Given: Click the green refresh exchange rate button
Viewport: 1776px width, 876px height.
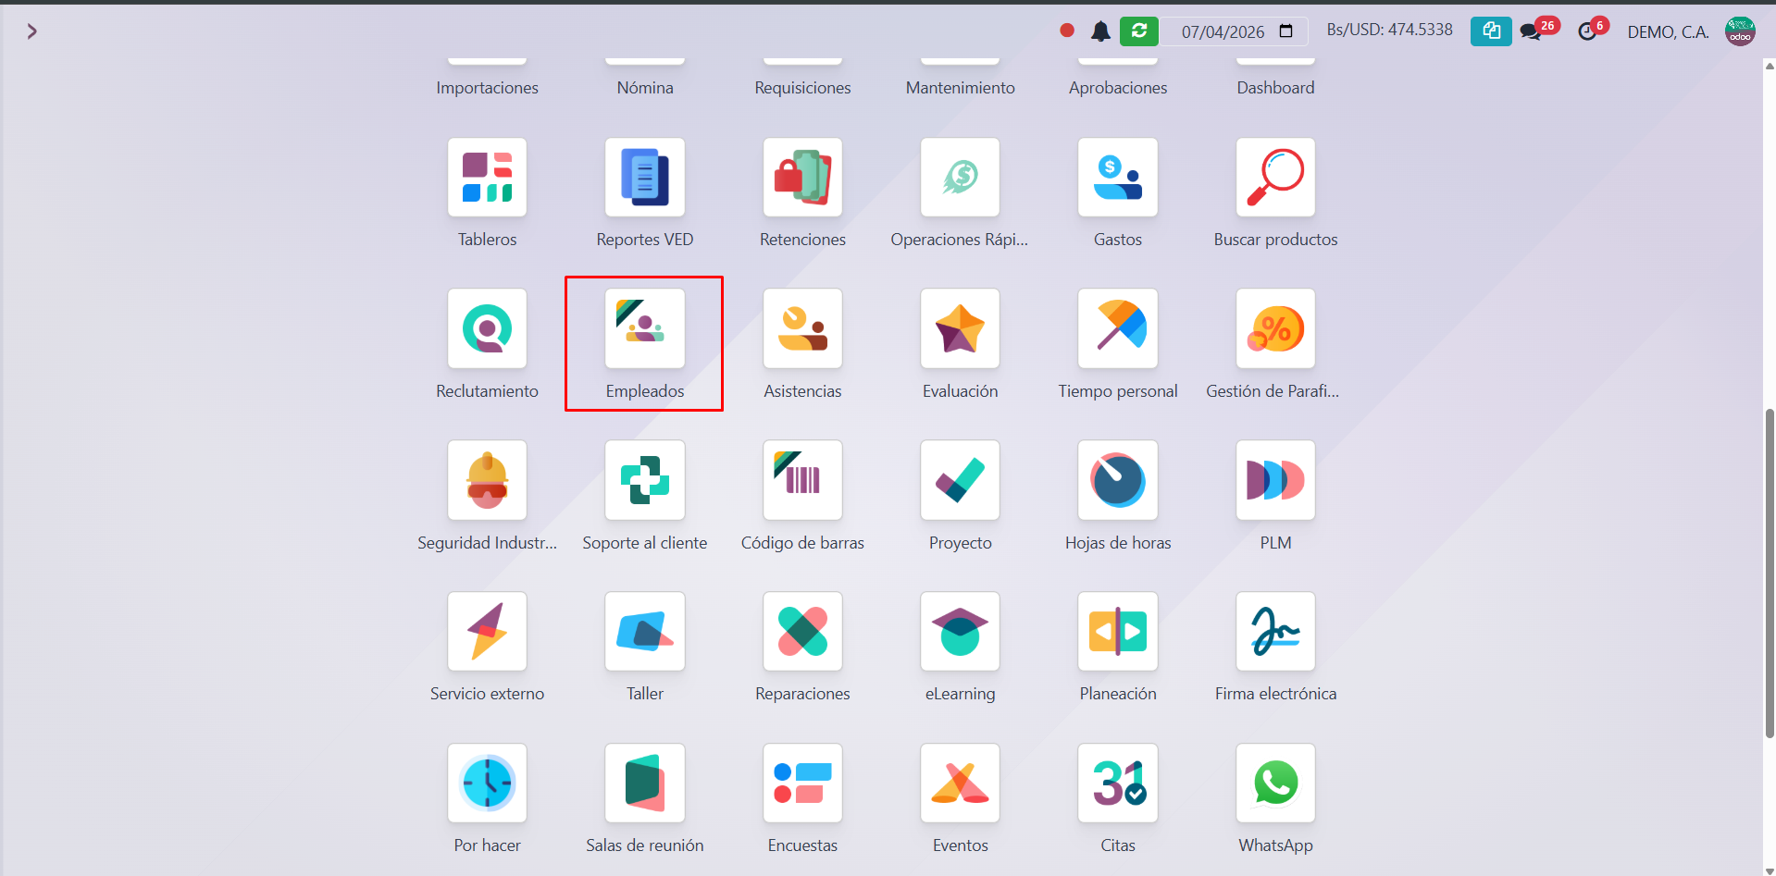Looking at the screenshot, I should (x=1138, y=31).
